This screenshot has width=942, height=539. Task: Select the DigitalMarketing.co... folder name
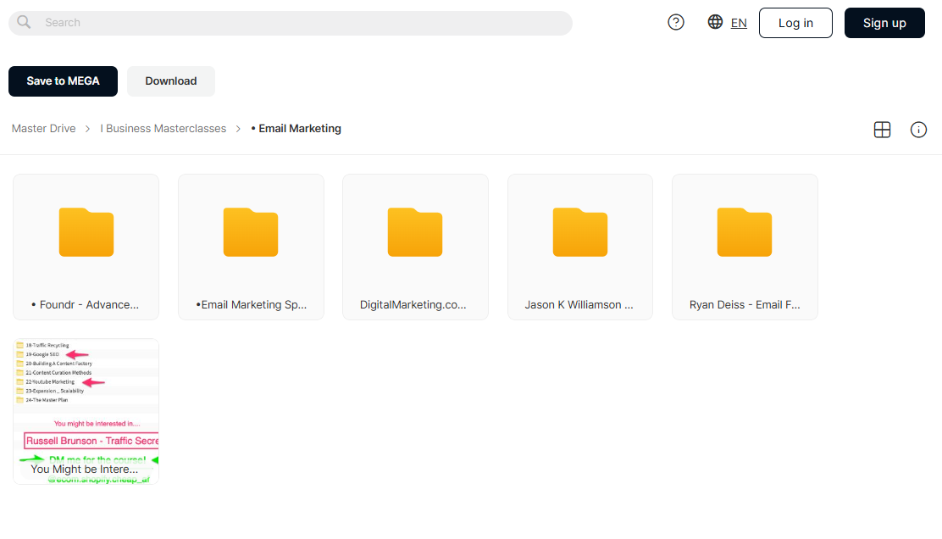[x=413, y=304]
